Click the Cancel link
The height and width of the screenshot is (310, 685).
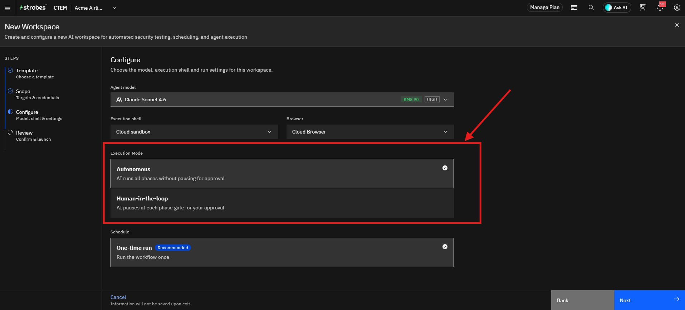[x=118, y=297]
